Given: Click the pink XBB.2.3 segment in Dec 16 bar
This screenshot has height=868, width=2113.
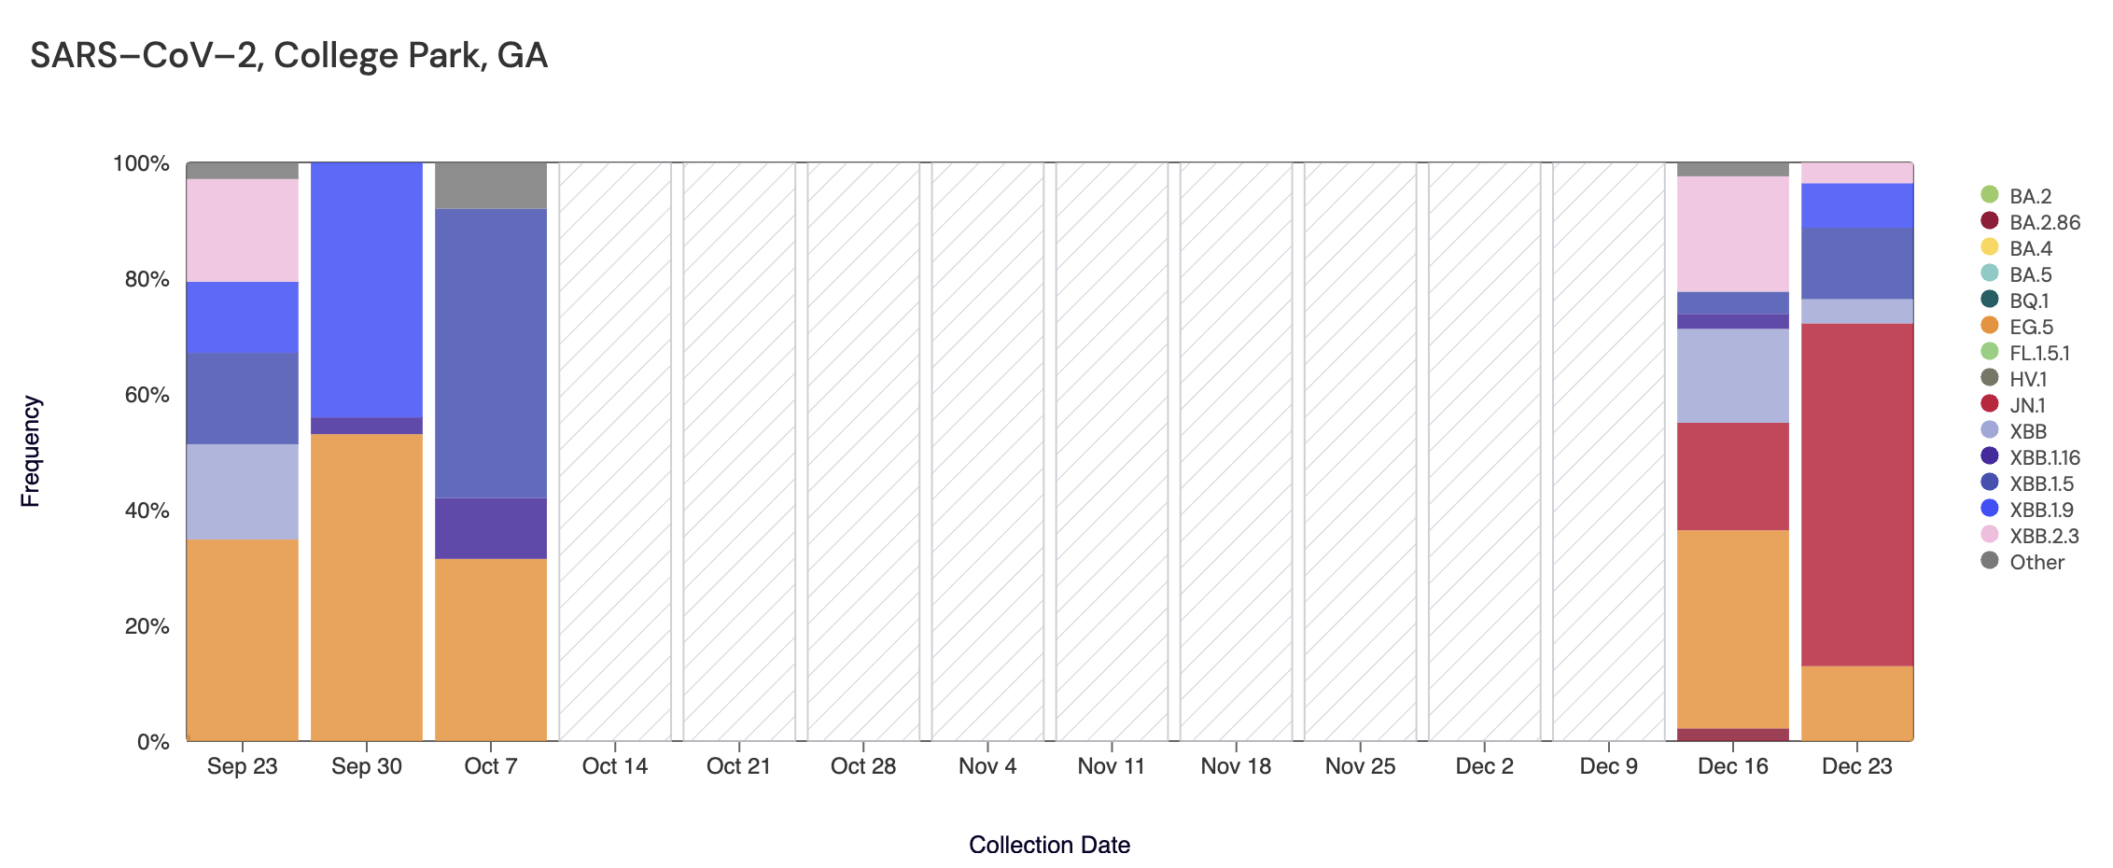Looking at the screenshot, I should [x=1733, y=233].
